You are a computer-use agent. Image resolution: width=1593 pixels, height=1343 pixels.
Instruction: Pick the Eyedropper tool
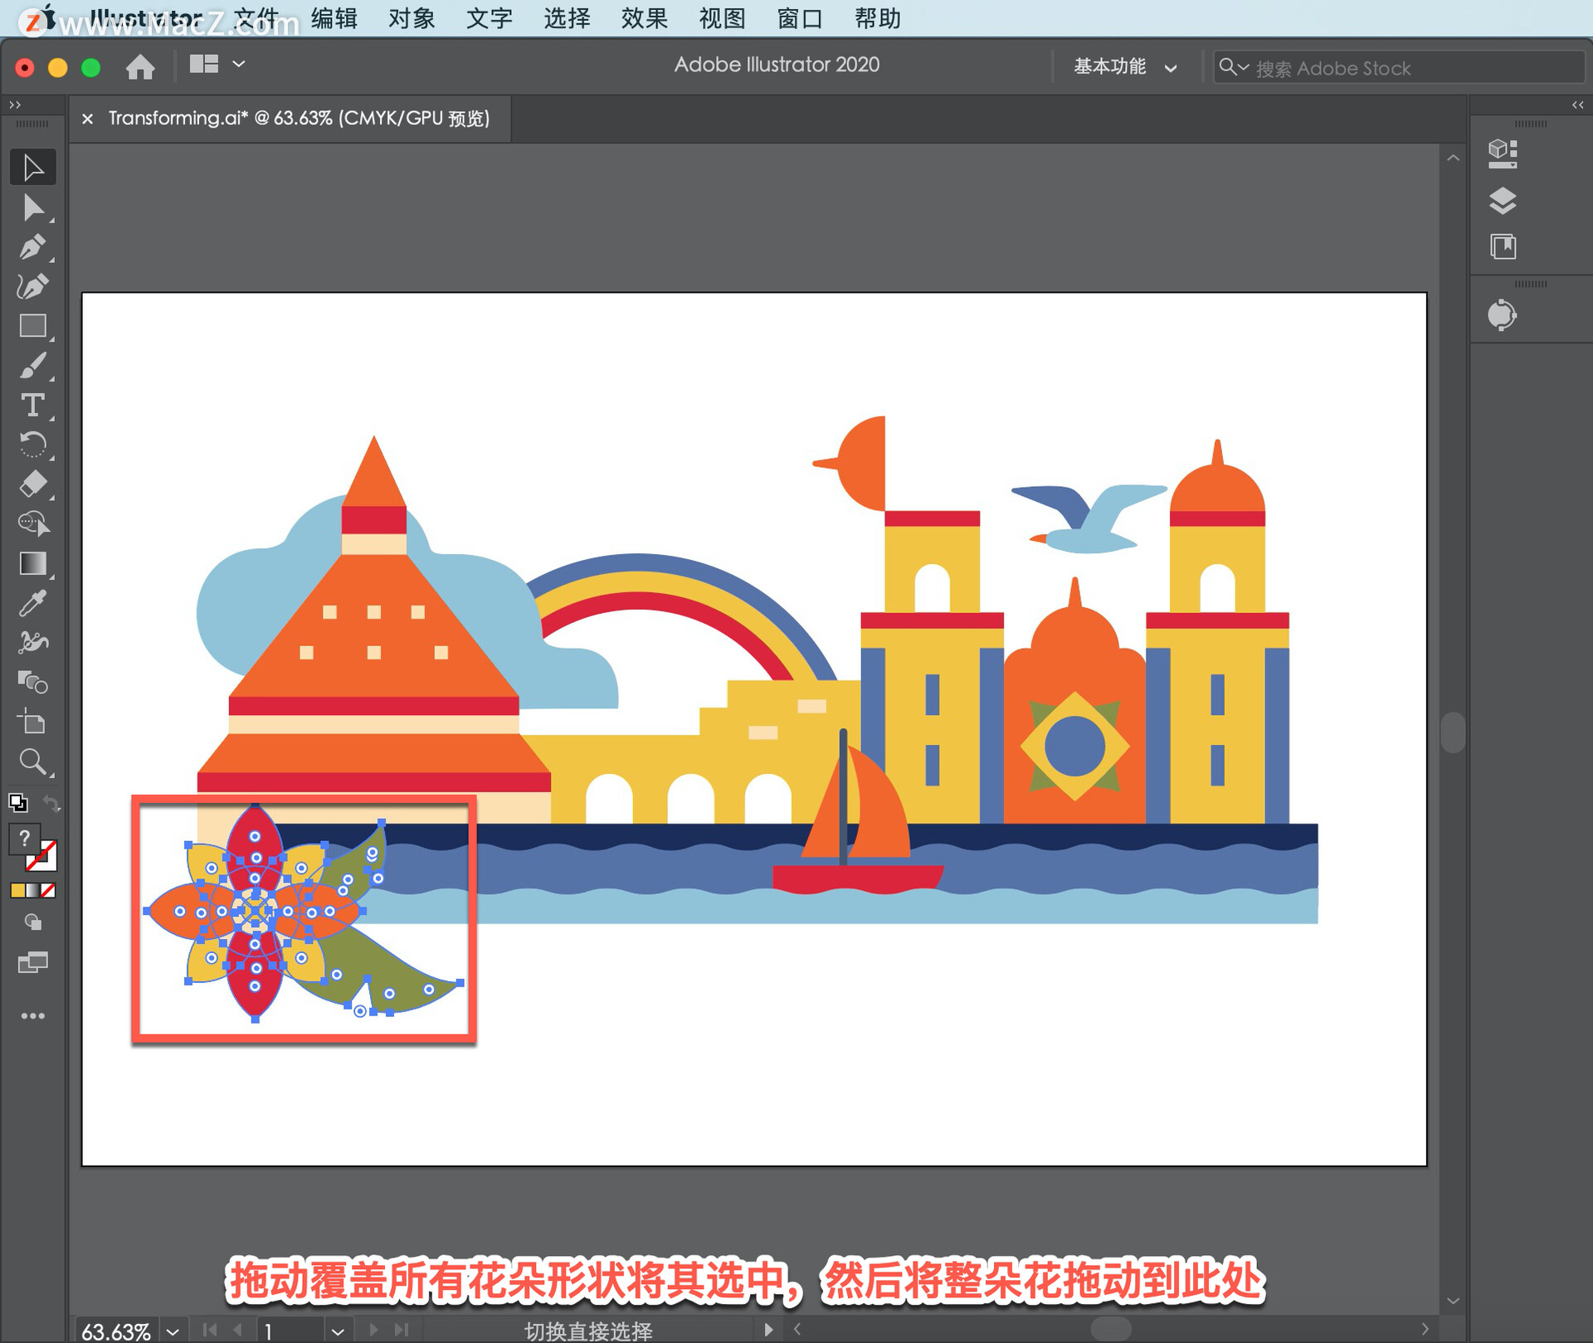[x=33, y=603]
